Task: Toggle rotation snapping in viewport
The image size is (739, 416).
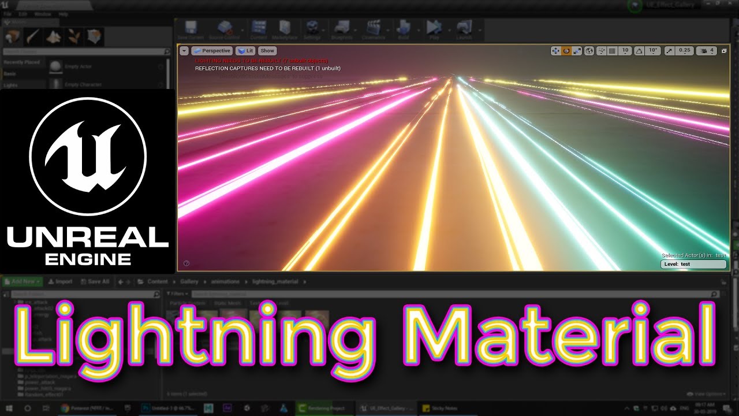Action: pos(639,51)
